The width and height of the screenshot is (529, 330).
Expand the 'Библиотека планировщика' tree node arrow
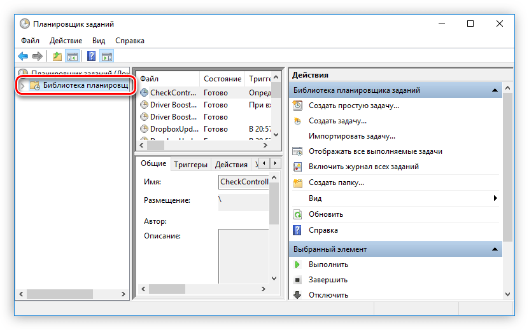[22, 85]
